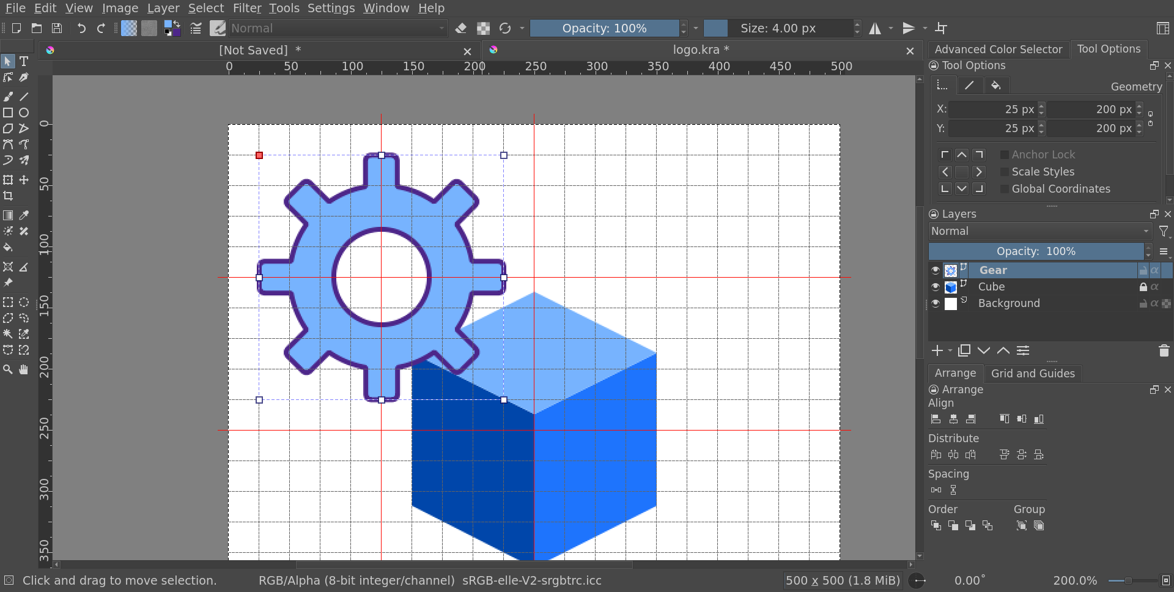Activate the Pan hand tool
1174x592 pixels.
(x=24, y=369)
